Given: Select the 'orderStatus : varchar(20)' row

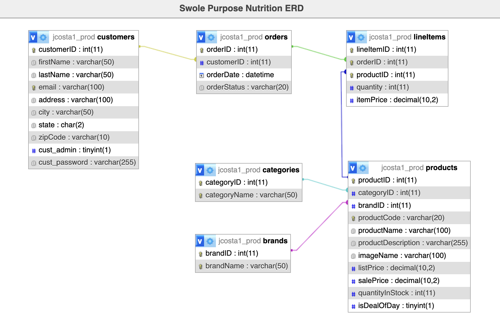Looking at the screenshot, I should (x=244, y=87).
